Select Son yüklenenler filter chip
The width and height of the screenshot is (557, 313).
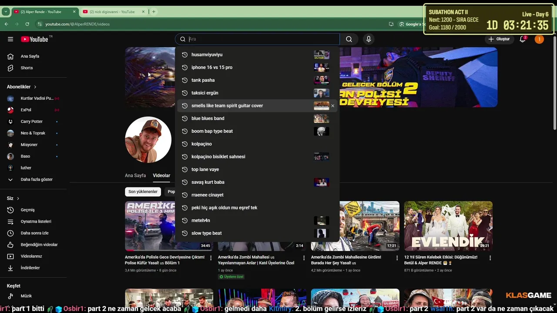click(x=143, y=192)
